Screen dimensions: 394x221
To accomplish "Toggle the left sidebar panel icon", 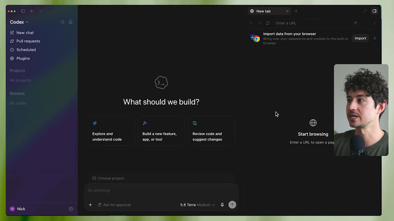I will point(23,11).
